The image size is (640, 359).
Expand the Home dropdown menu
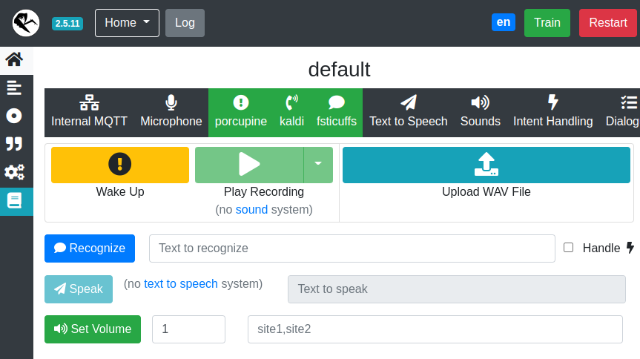127,23
